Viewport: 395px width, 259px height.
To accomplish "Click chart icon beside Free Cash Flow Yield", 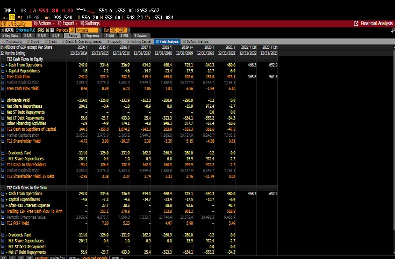I will coord(3,88).
